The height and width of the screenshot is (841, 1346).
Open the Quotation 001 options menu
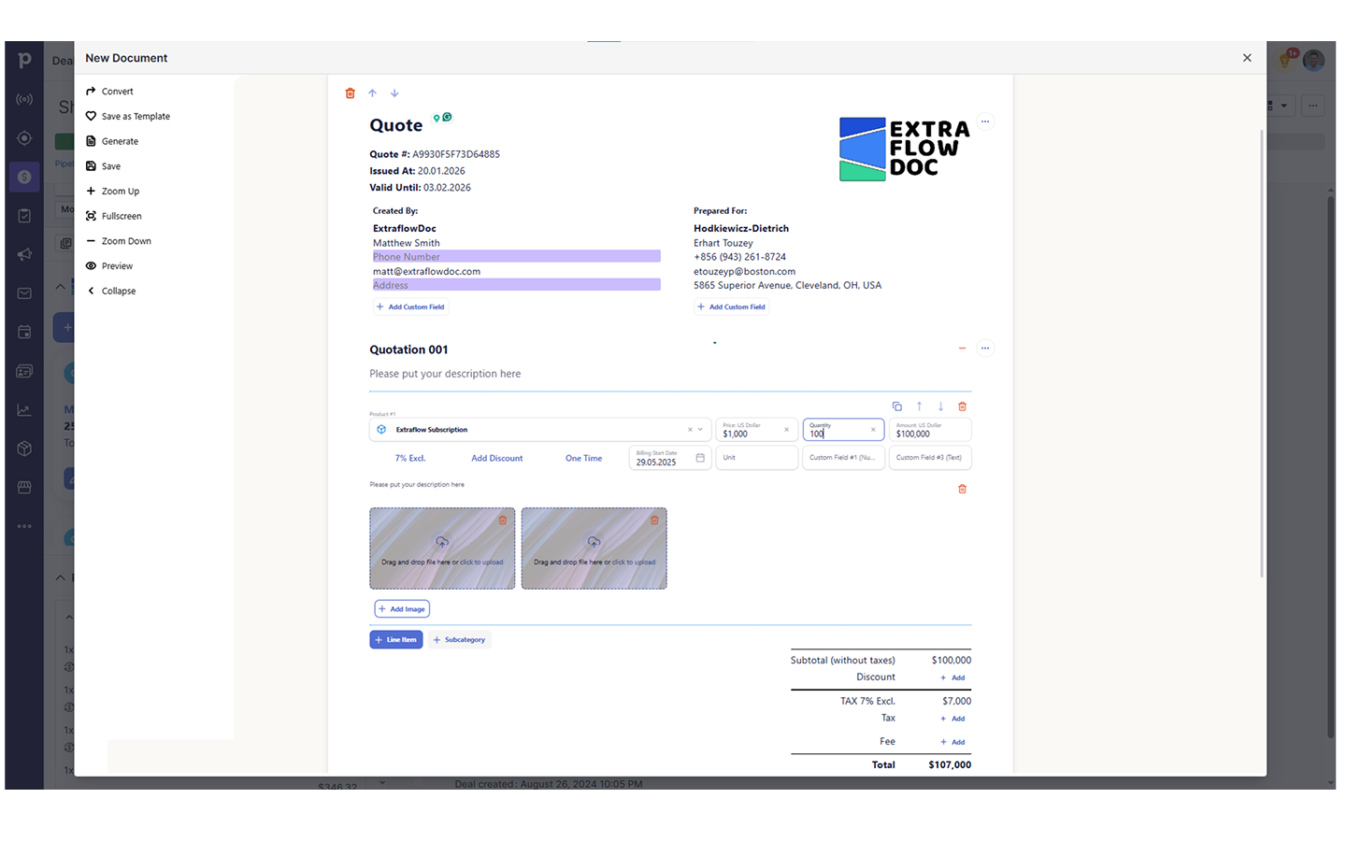coord(985,348)
